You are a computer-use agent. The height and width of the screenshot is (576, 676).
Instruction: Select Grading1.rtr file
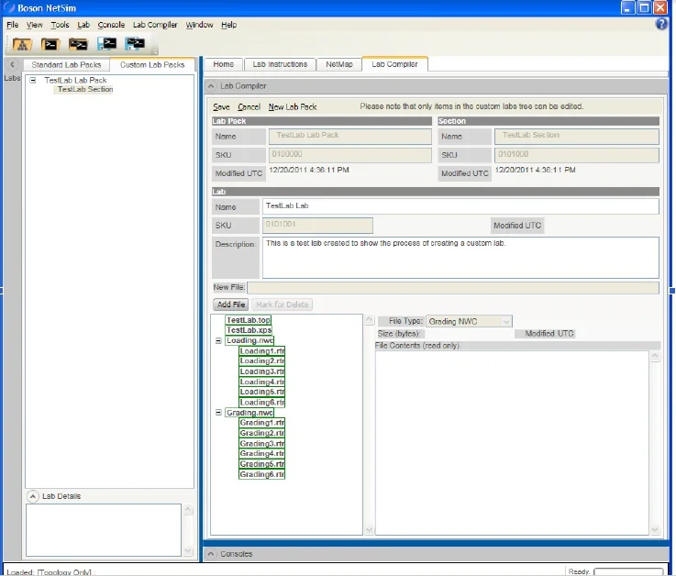click(x=261, y=423)
